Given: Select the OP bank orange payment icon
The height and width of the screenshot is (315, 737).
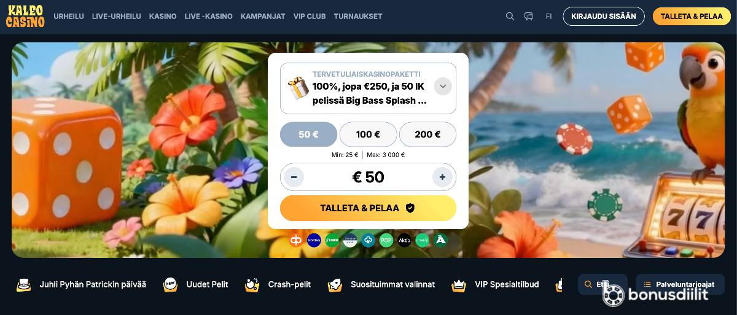Looking at the screenshot, I should point(296,240).
